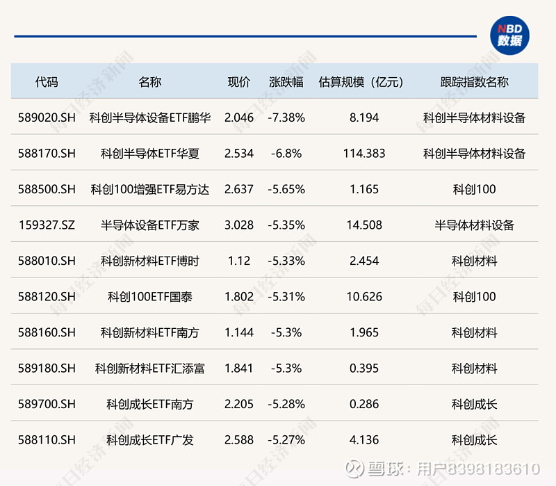
Task: Click the NBD数据 logo badge
Action: [x=509, y=35]
